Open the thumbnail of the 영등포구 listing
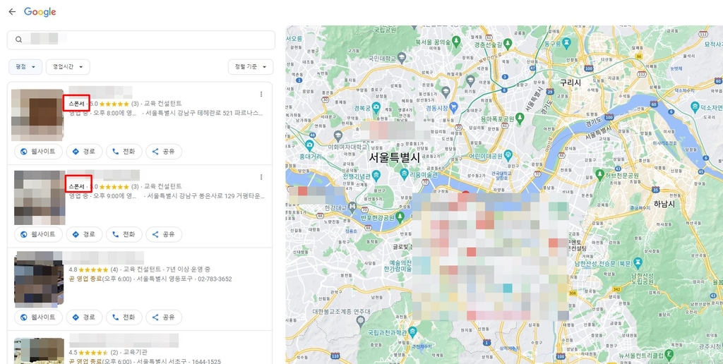The height and width of the screenshot is (364, 723). click(x=39, y=279)
